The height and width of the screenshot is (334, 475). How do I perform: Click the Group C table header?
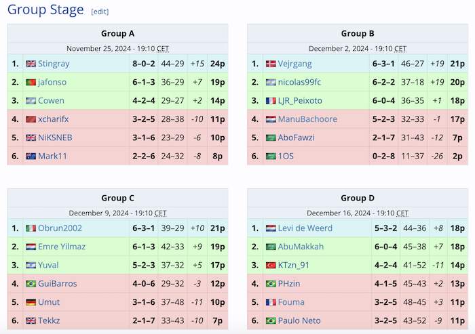tap(117, 198)
